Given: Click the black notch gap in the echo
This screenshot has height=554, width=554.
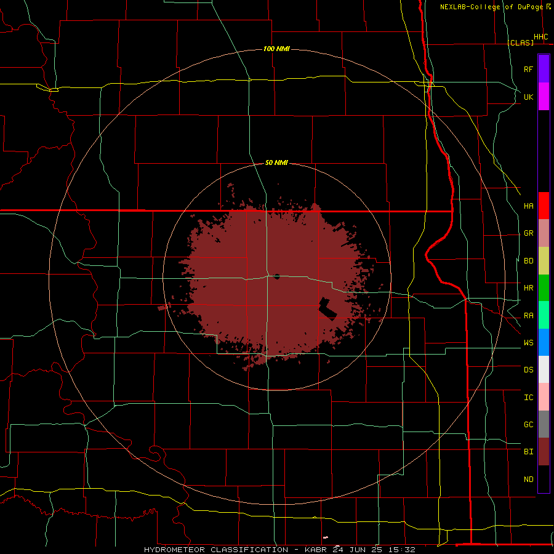Looking at the screenshot, I should click(x=327, y=308).
